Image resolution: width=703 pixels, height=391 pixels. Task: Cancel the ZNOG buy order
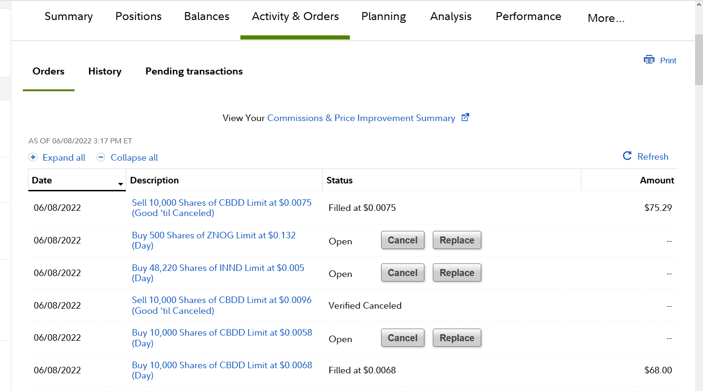[403, 240]
